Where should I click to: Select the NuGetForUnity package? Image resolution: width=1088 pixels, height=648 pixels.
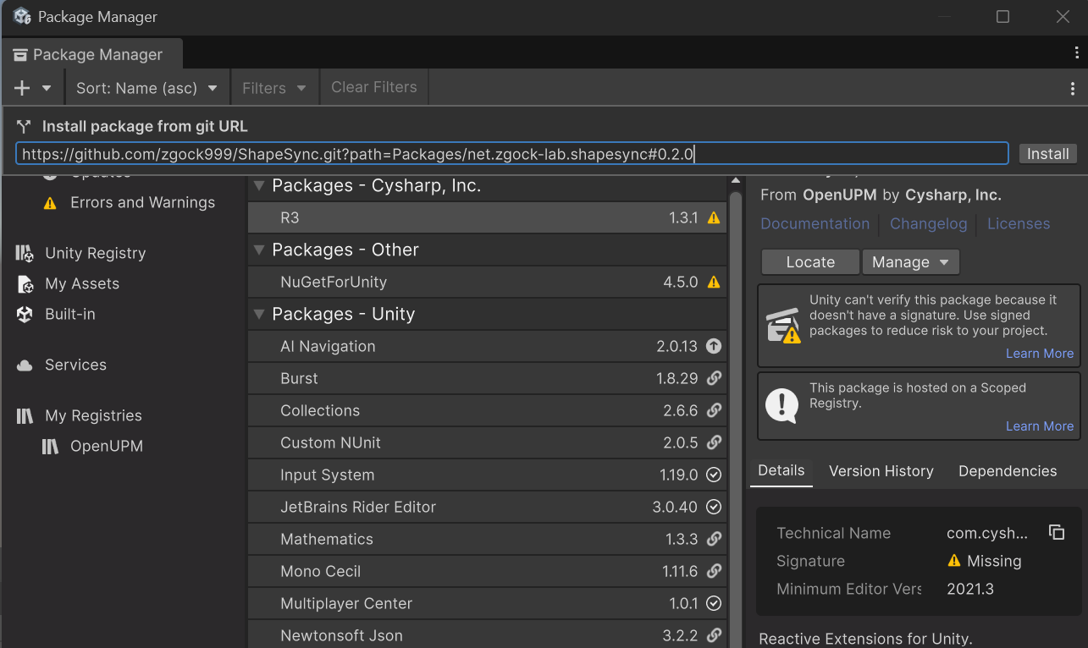[487, 282]
